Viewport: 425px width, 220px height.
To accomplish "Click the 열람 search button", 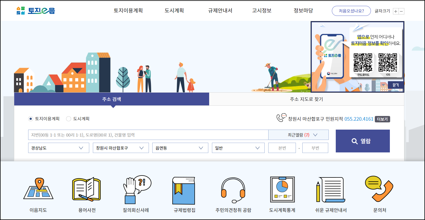I will (x=363, y=141).
